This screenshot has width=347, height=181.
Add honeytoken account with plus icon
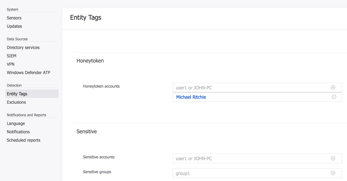(x=333, y=88)
